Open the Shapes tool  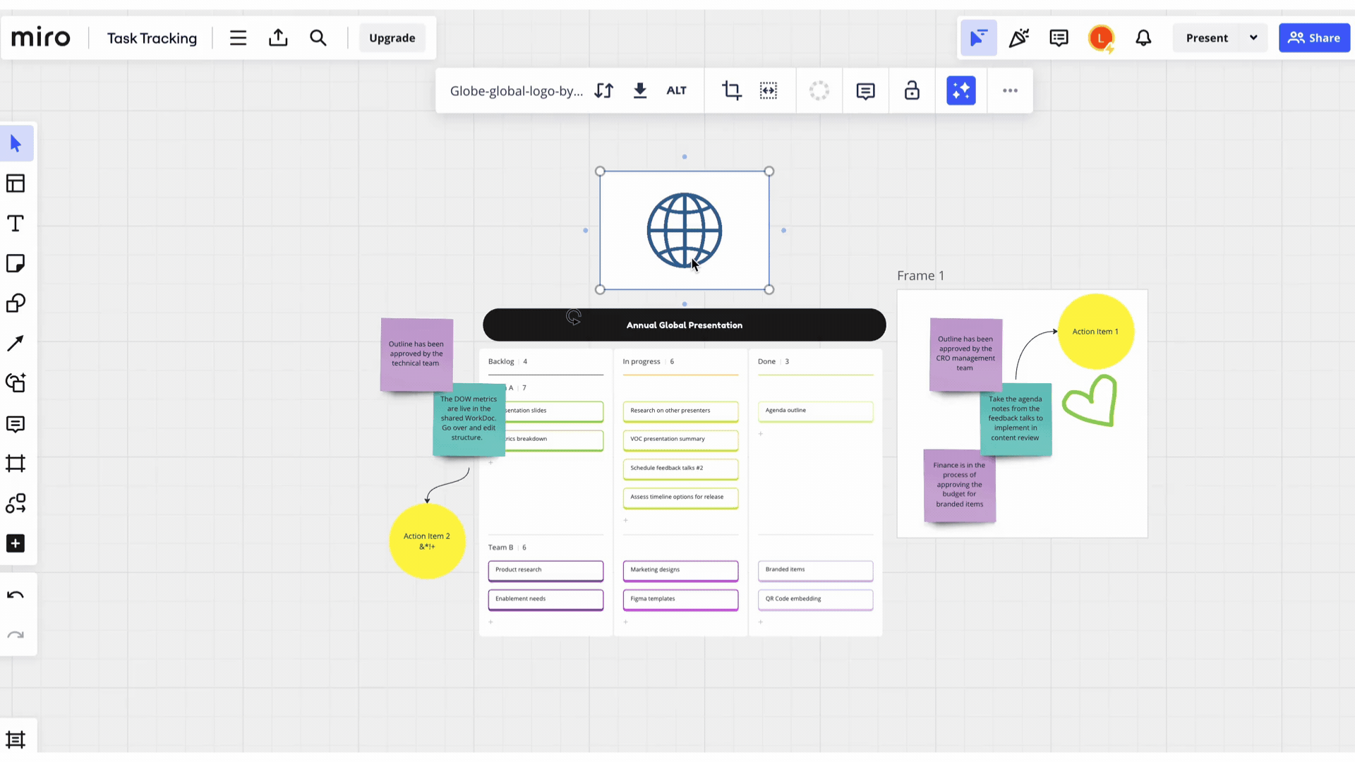16,303
